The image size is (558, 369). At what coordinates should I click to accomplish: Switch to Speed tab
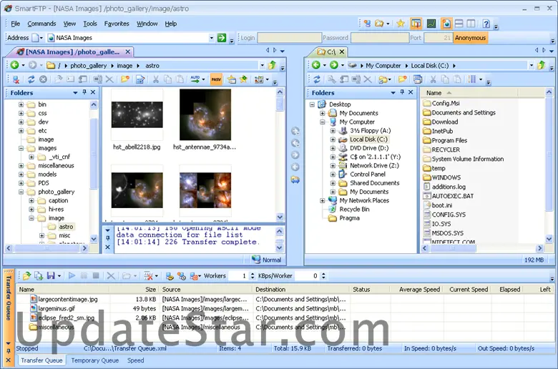[136, 360]
